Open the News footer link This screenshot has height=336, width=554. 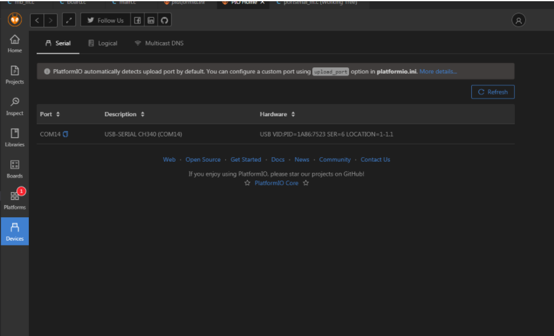(x=302, y=159)
